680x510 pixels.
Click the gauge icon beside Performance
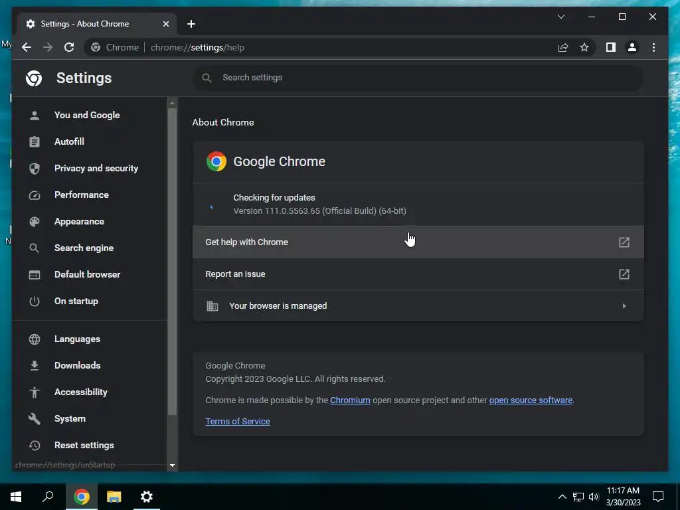[x=35, y=195]
